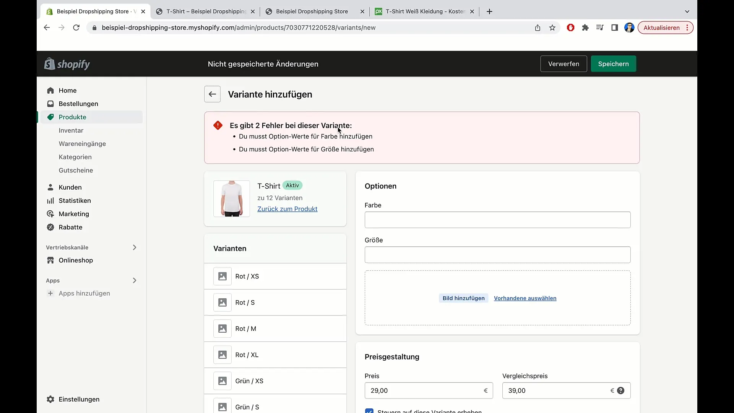
Task: Click the image placeholder for Rot / XS variant
Action: point(222,276)
